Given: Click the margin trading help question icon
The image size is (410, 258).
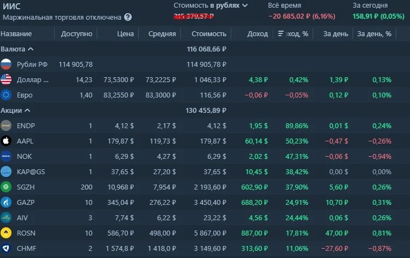Looking at the screenshot, I should [x=128, y=18].
